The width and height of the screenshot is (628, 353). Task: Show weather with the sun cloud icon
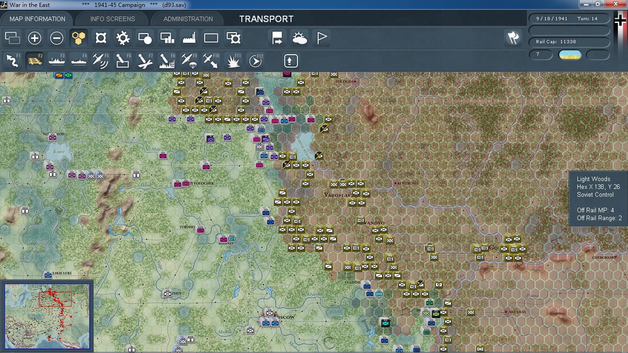[299, 38]
